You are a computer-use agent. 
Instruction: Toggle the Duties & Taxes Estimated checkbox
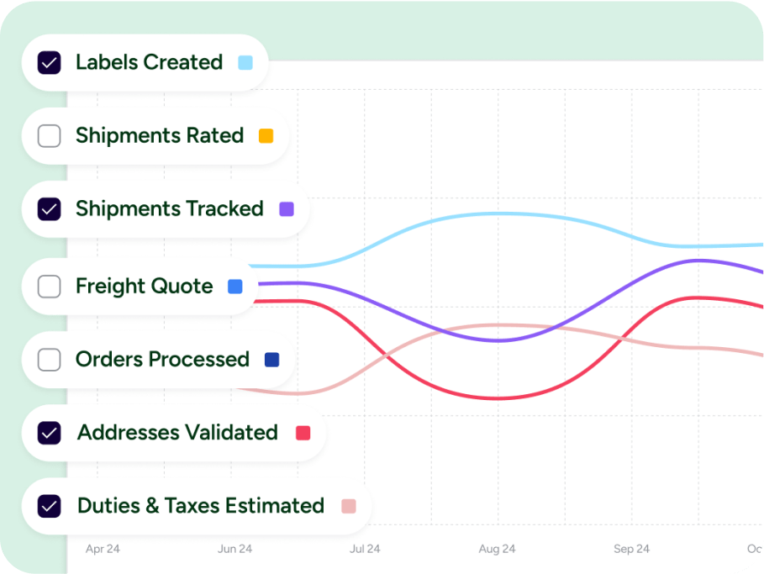point(49,505)
